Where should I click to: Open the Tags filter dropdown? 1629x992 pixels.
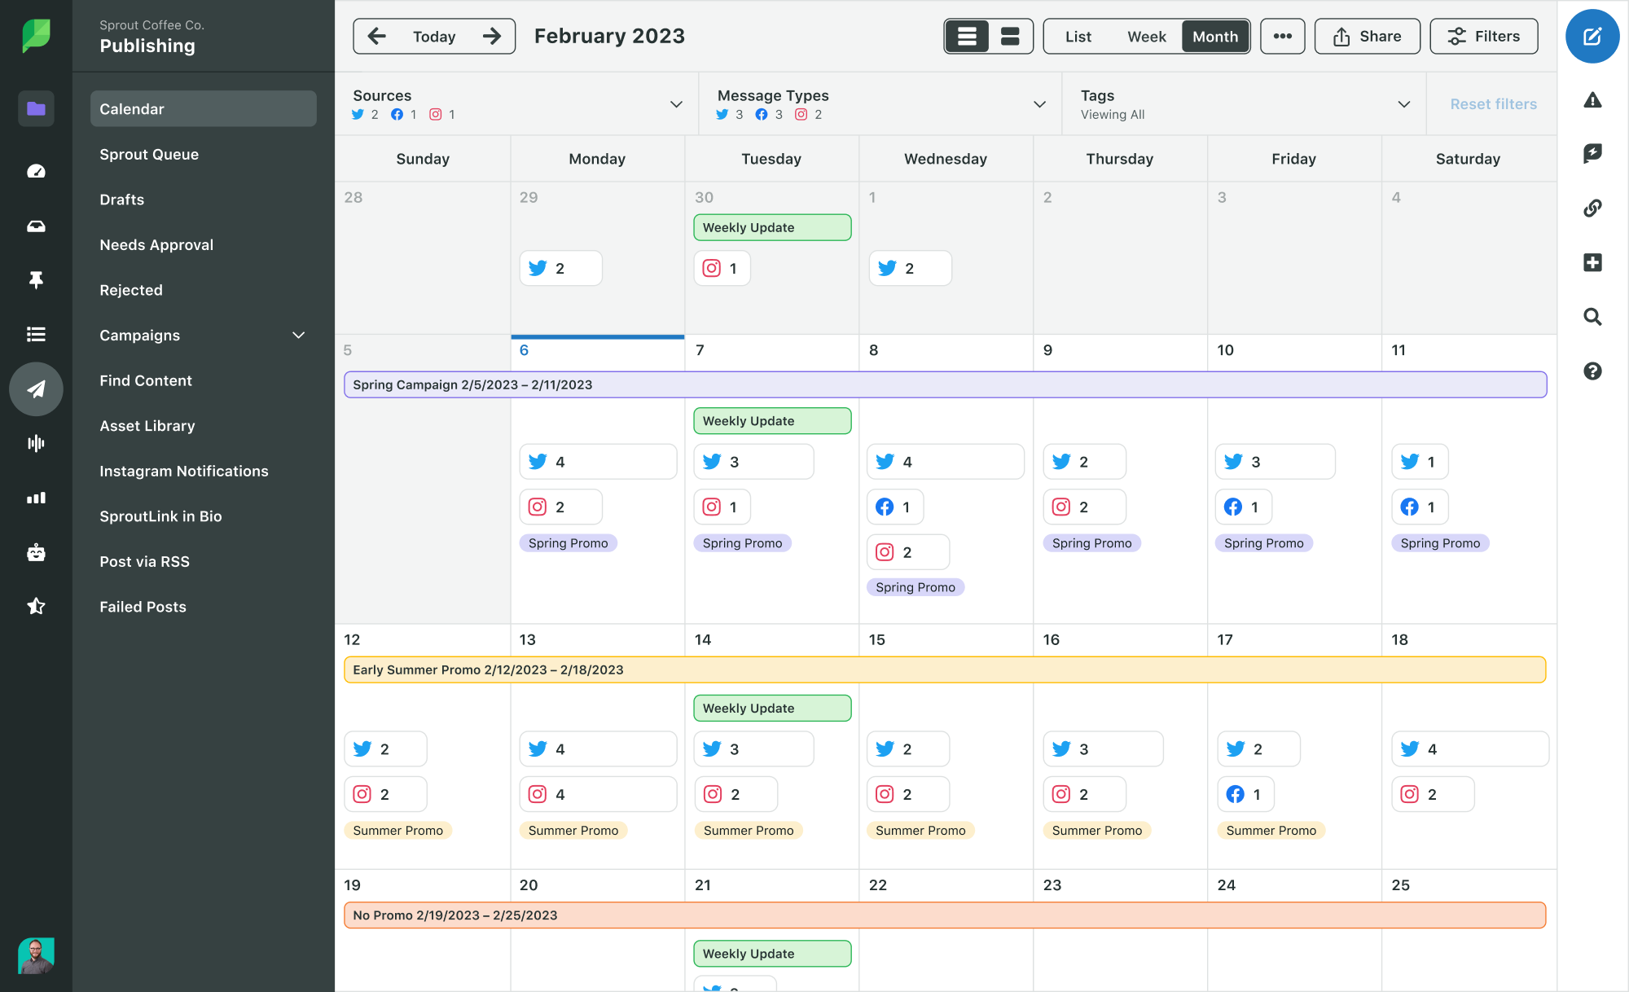click(x=1403, y=103)
